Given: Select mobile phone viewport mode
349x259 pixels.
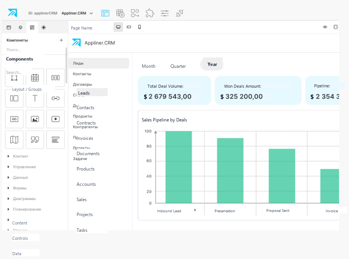Looking at the screenshot, I should 139,27.
